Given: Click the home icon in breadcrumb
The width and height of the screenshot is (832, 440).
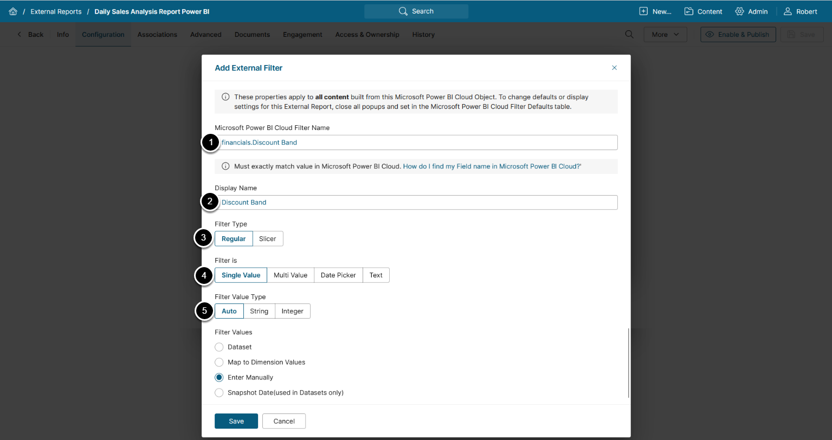Looking at the screenshot, I should point(13,11).
